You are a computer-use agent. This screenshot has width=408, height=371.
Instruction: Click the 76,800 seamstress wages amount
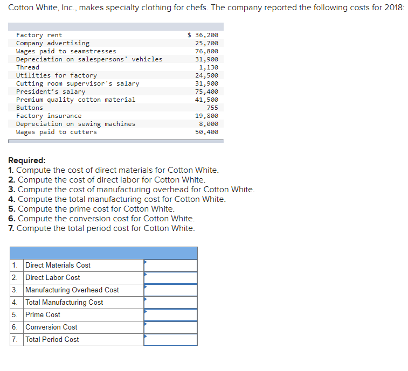206,51
